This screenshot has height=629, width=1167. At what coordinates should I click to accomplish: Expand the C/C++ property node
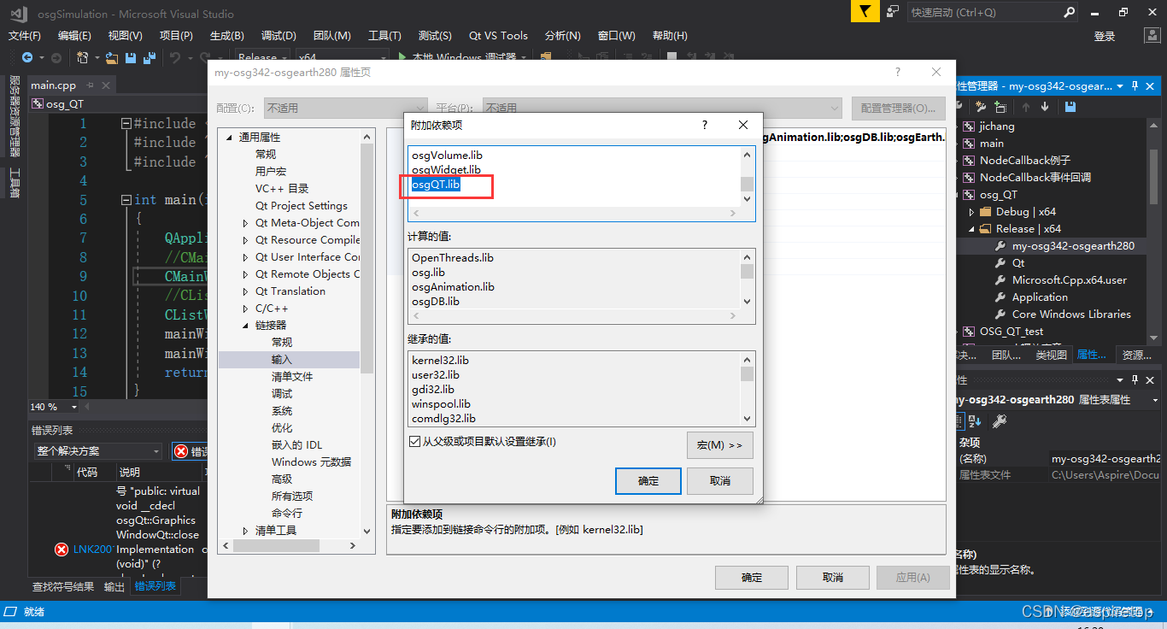pos(246,309)
